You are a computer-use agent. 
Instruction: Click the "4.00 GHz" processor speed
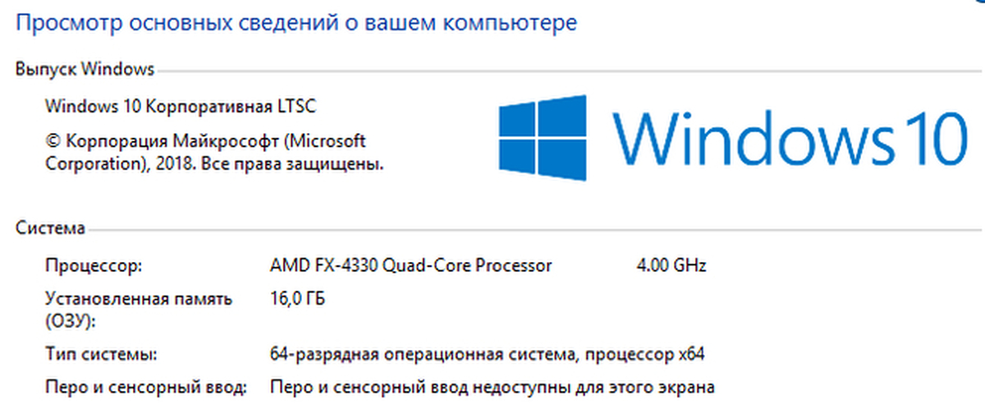[671, 266]
